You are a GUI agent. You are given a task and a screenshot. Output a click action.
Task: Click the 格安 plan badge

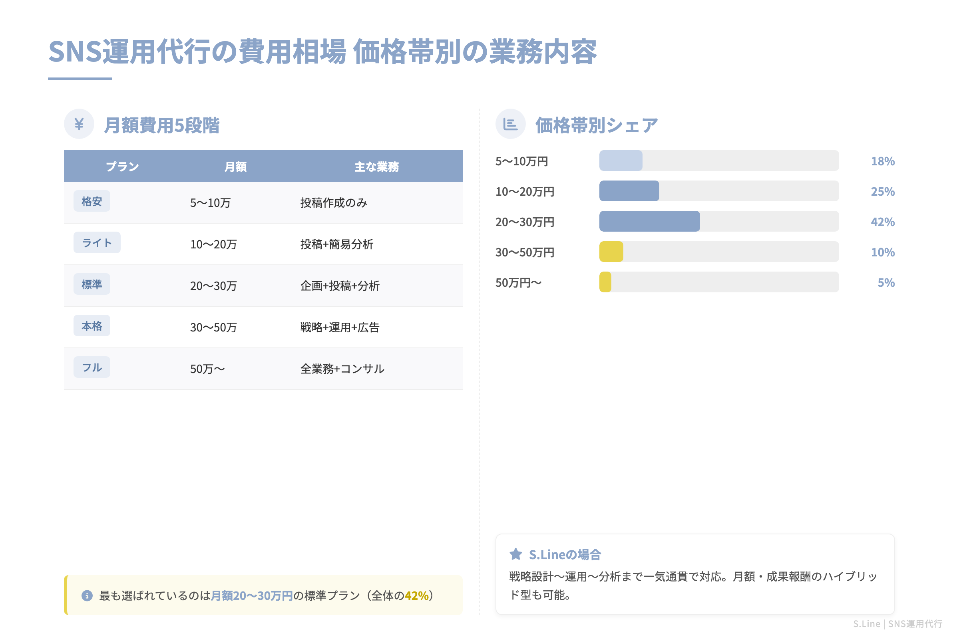click(92, 201)
